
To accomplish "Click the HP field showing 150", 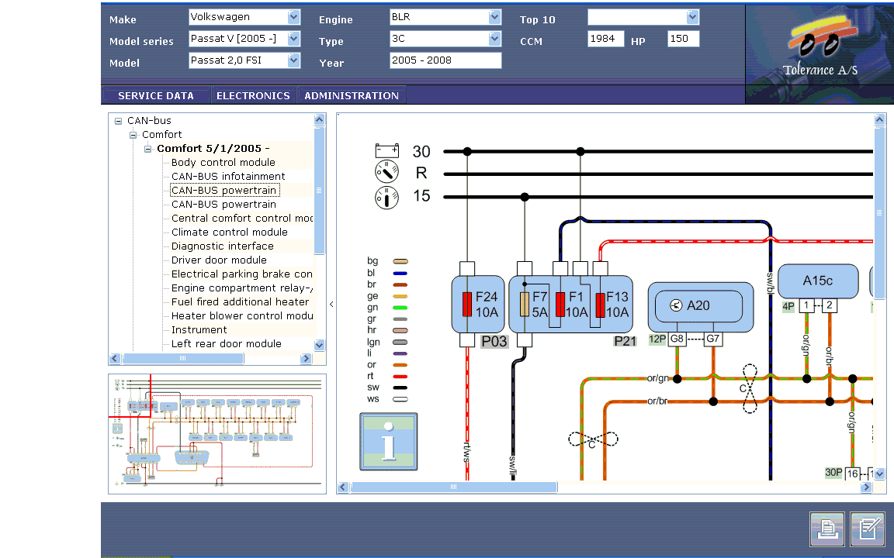I will tap(683, 39).
